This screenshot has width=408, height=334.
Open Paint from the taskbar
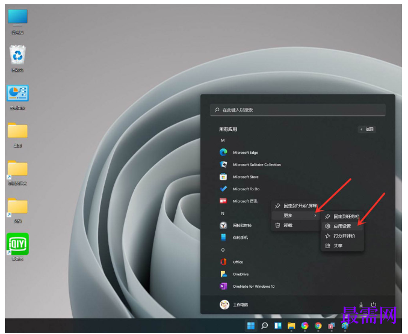(x=345, y=326)
